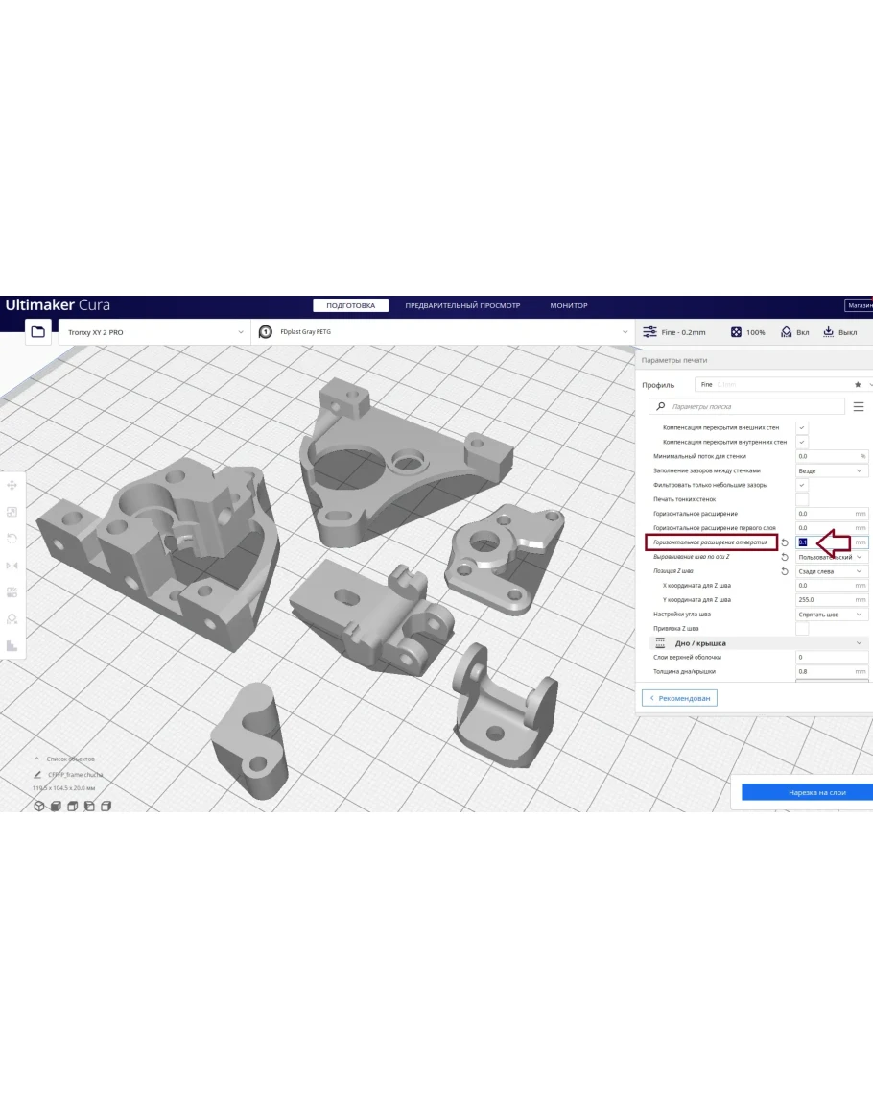The width and height of the screenshot is (873, 1109).
Task: Select the Rotate tool in left toolbar
Action: (x=12, y=539)
